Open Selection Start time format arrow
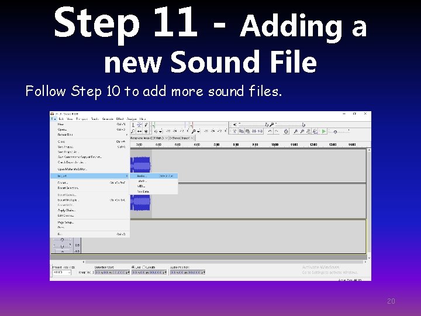 pos(128,273)
